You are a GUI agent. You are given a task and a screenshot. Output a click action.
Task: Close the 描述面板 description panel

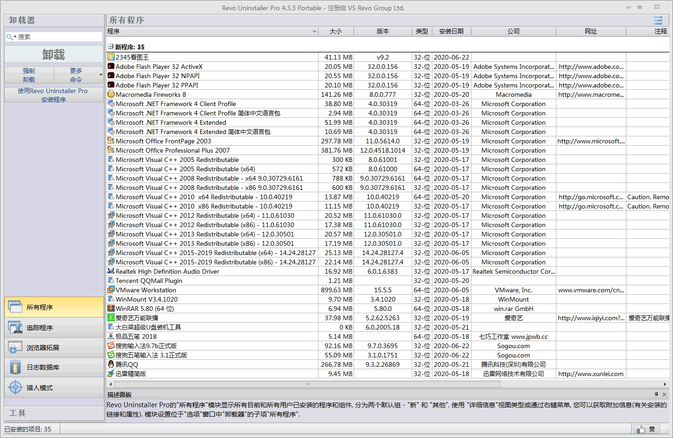tap(665, 394)
